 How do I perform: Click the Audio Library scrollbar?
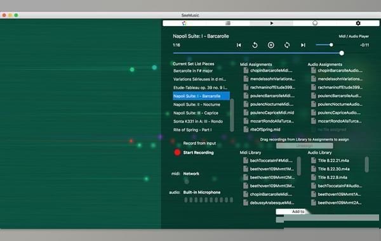(x=366, y=164)
